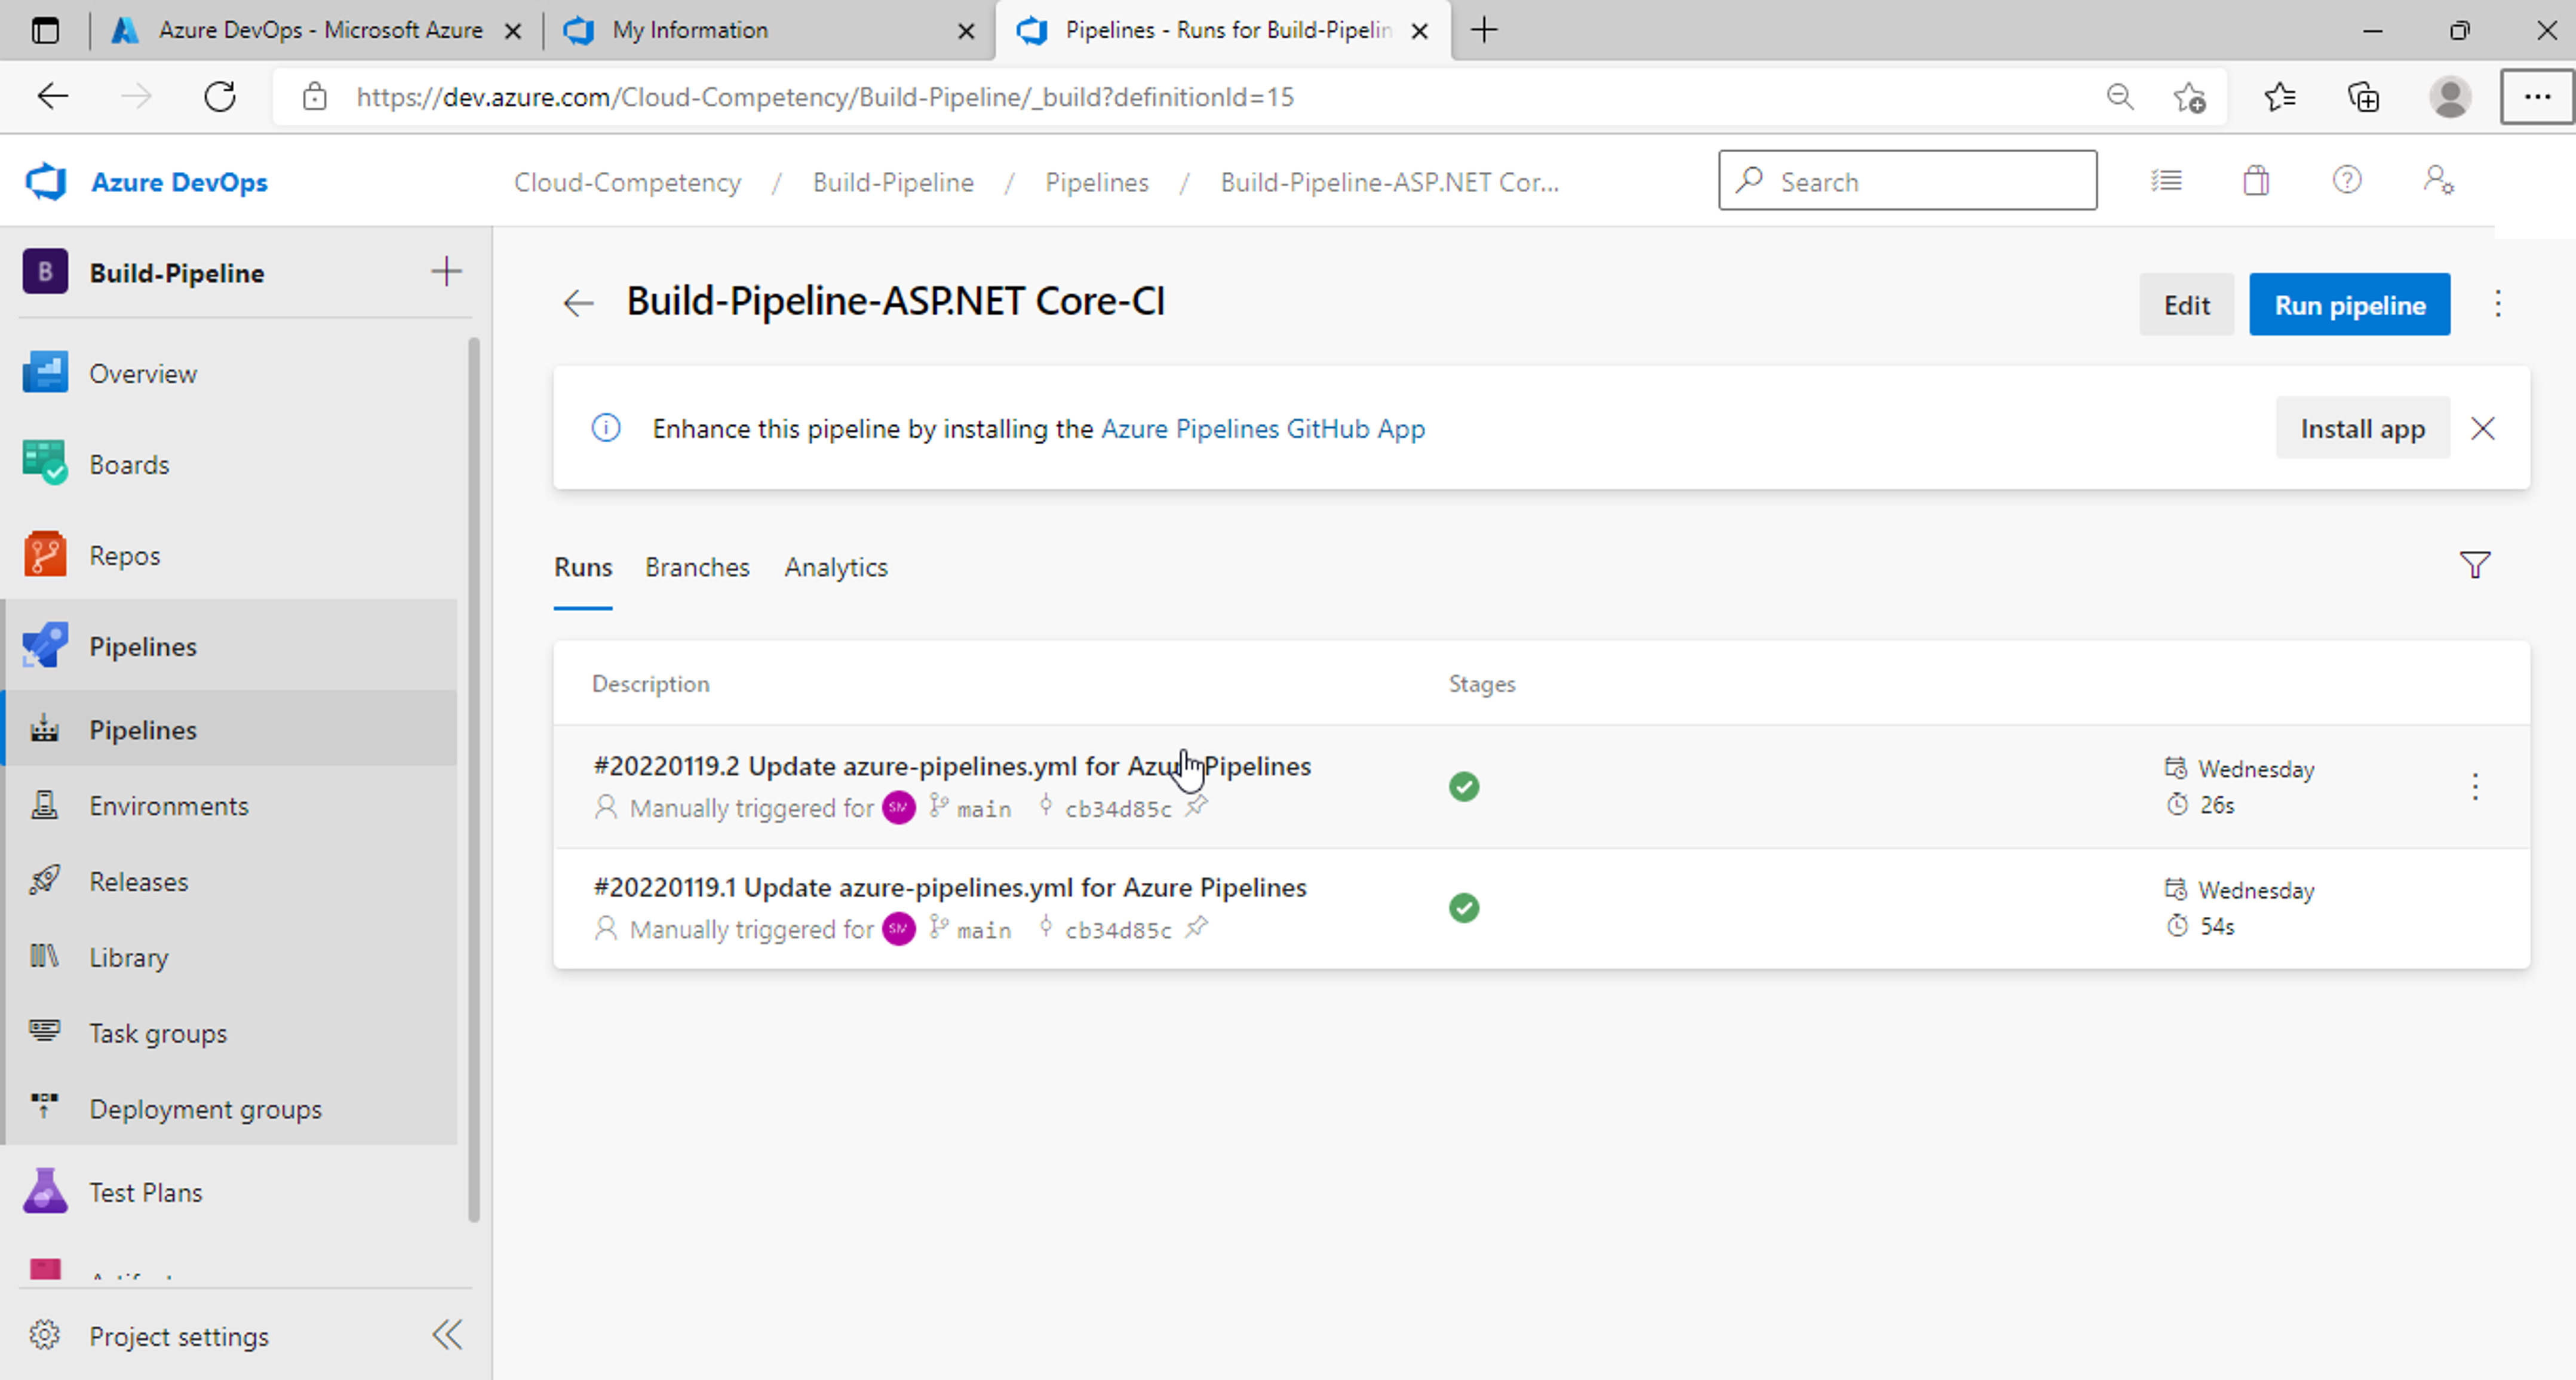Image resolution: width=2576 pixels, height=1380 pixels.
Task: Dismiss the GitHub App banner
Action: (x=2482, y=428)
